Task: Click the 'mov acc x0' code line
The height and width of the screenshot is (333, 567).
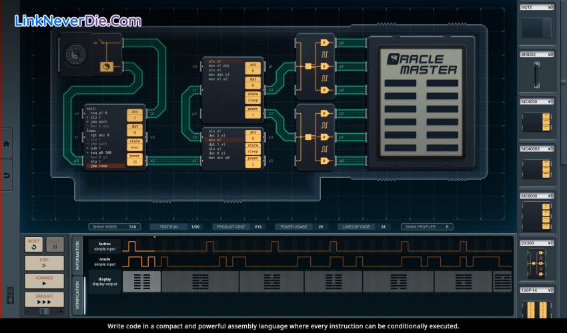Action: (219, 157)
